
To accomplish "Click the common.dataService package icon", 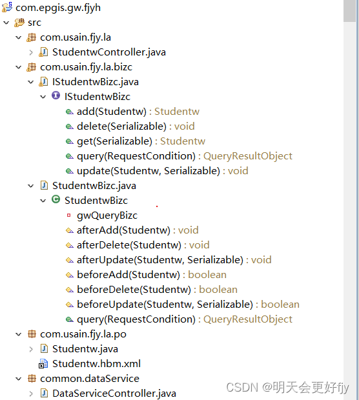I will [32, 378].
